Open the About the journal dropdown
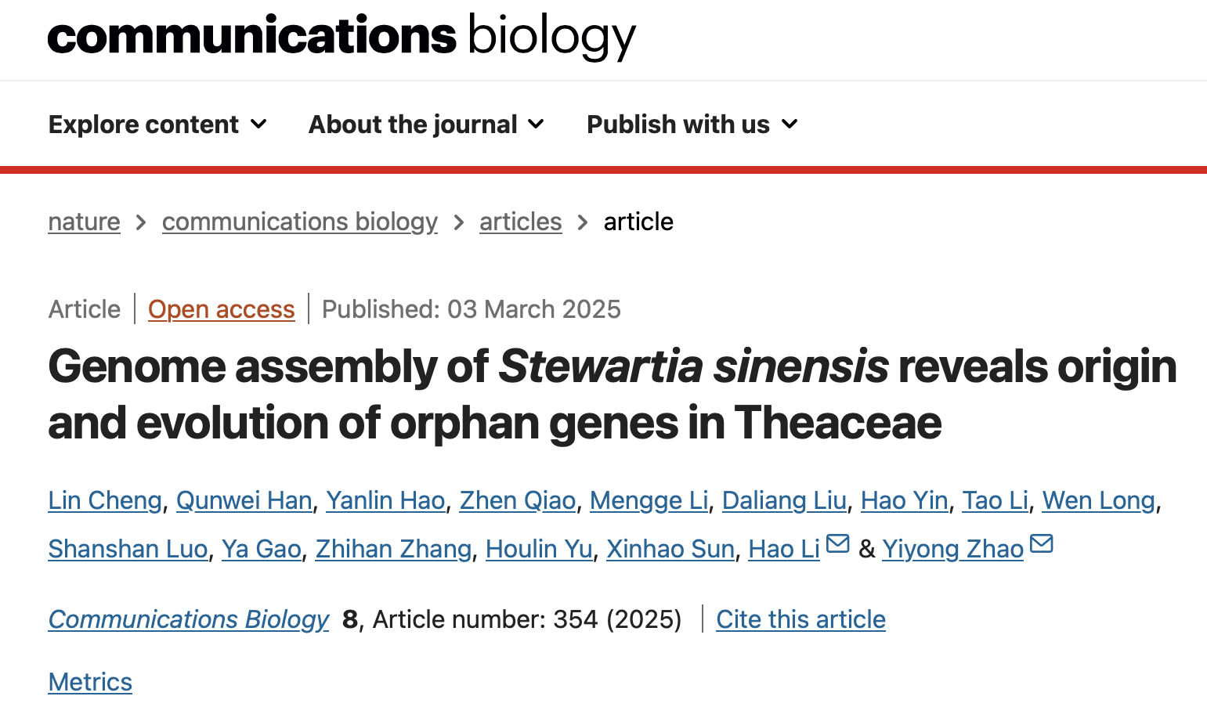1207x707 pixels. click(426, 124)
